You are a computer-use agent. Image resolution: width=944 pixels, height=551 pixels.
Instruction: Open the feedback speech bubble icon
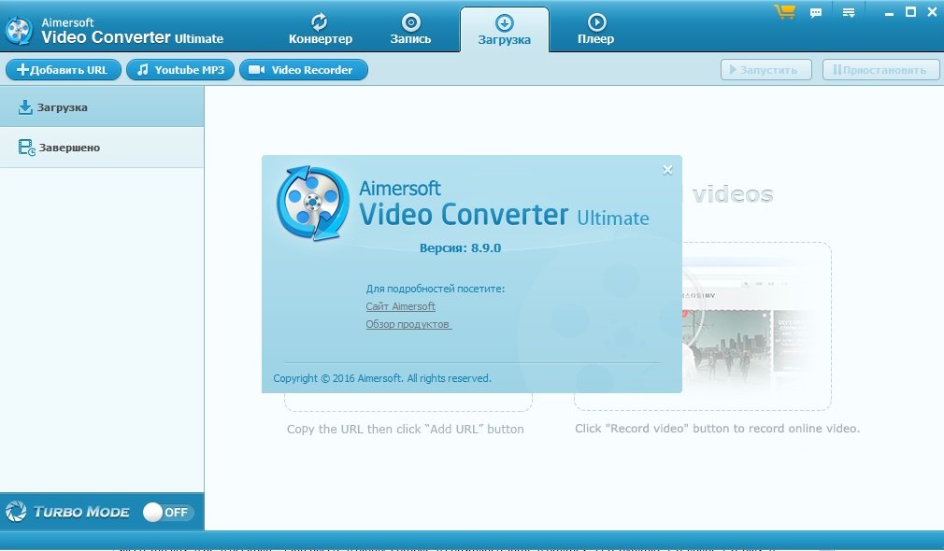click(x=816, y=13)
